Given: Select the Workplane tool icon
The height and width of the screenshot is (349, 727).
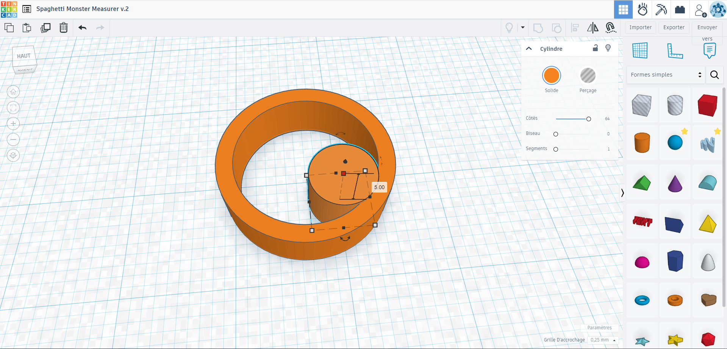Looking at the screenshot, I should click(x=640, y=50).
